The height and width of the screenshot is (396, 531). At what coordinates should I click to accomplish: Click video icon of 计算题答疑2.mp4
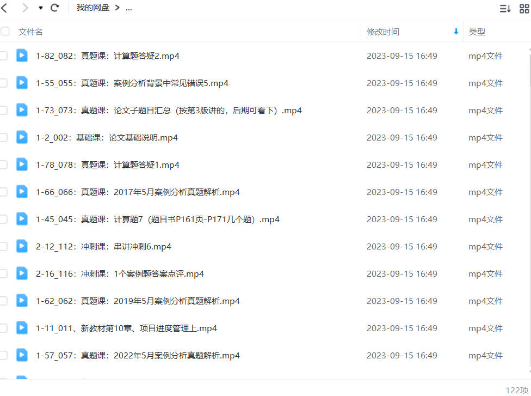[x=22, y=55]
